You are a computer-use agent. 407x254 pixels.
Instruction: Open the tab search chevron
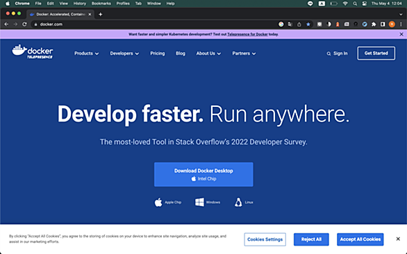pyautogui.click(x=401, y=15)
